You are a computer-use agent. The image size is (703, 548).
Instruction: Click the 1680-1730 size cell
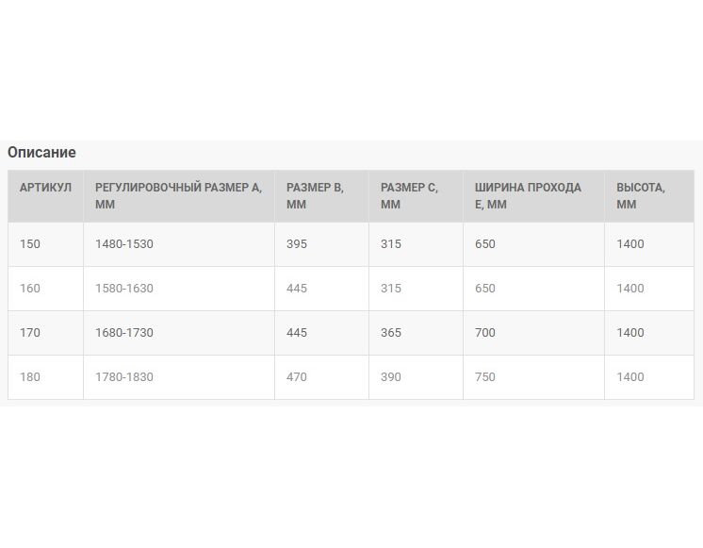pyautogui.click(x=179, y=333)
